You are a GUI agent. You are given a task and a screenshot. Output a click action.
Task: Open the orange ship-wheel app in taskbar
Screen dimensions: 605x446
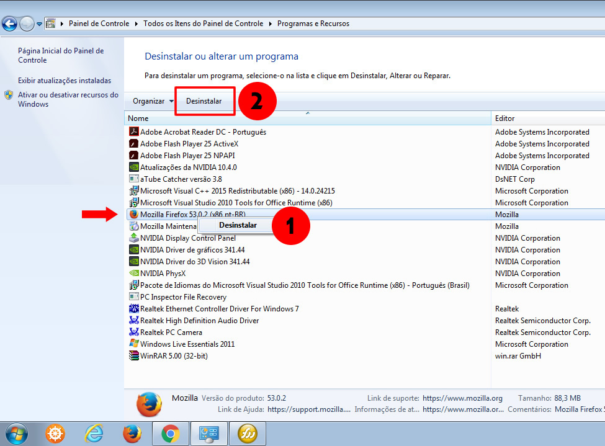(x=55, y=434)
